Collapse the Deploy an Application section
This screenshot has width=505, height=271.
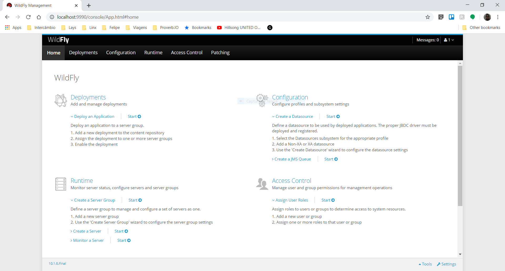[93, 117]
